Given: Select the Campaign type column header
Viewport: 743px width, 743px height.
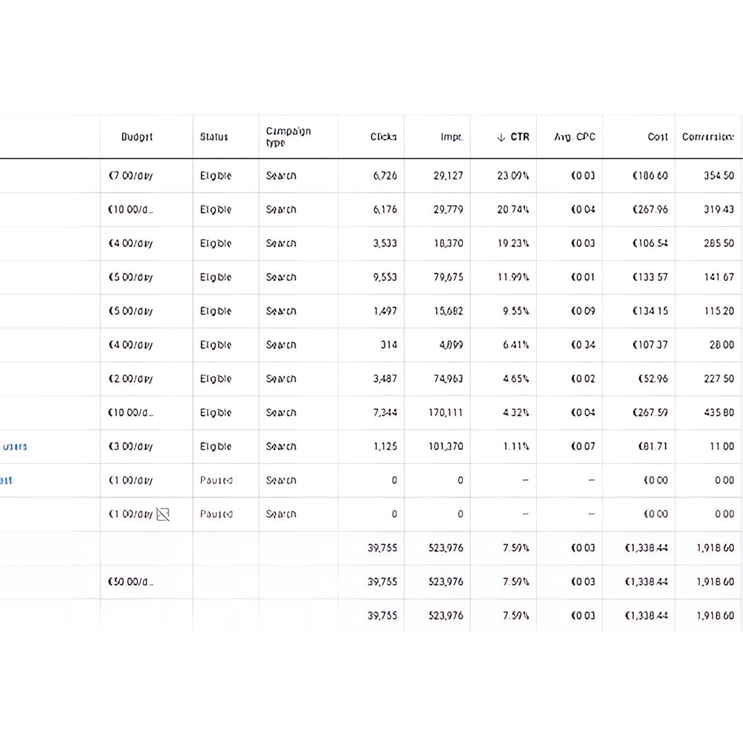Looking at the screenshot, I should [288, 137].
